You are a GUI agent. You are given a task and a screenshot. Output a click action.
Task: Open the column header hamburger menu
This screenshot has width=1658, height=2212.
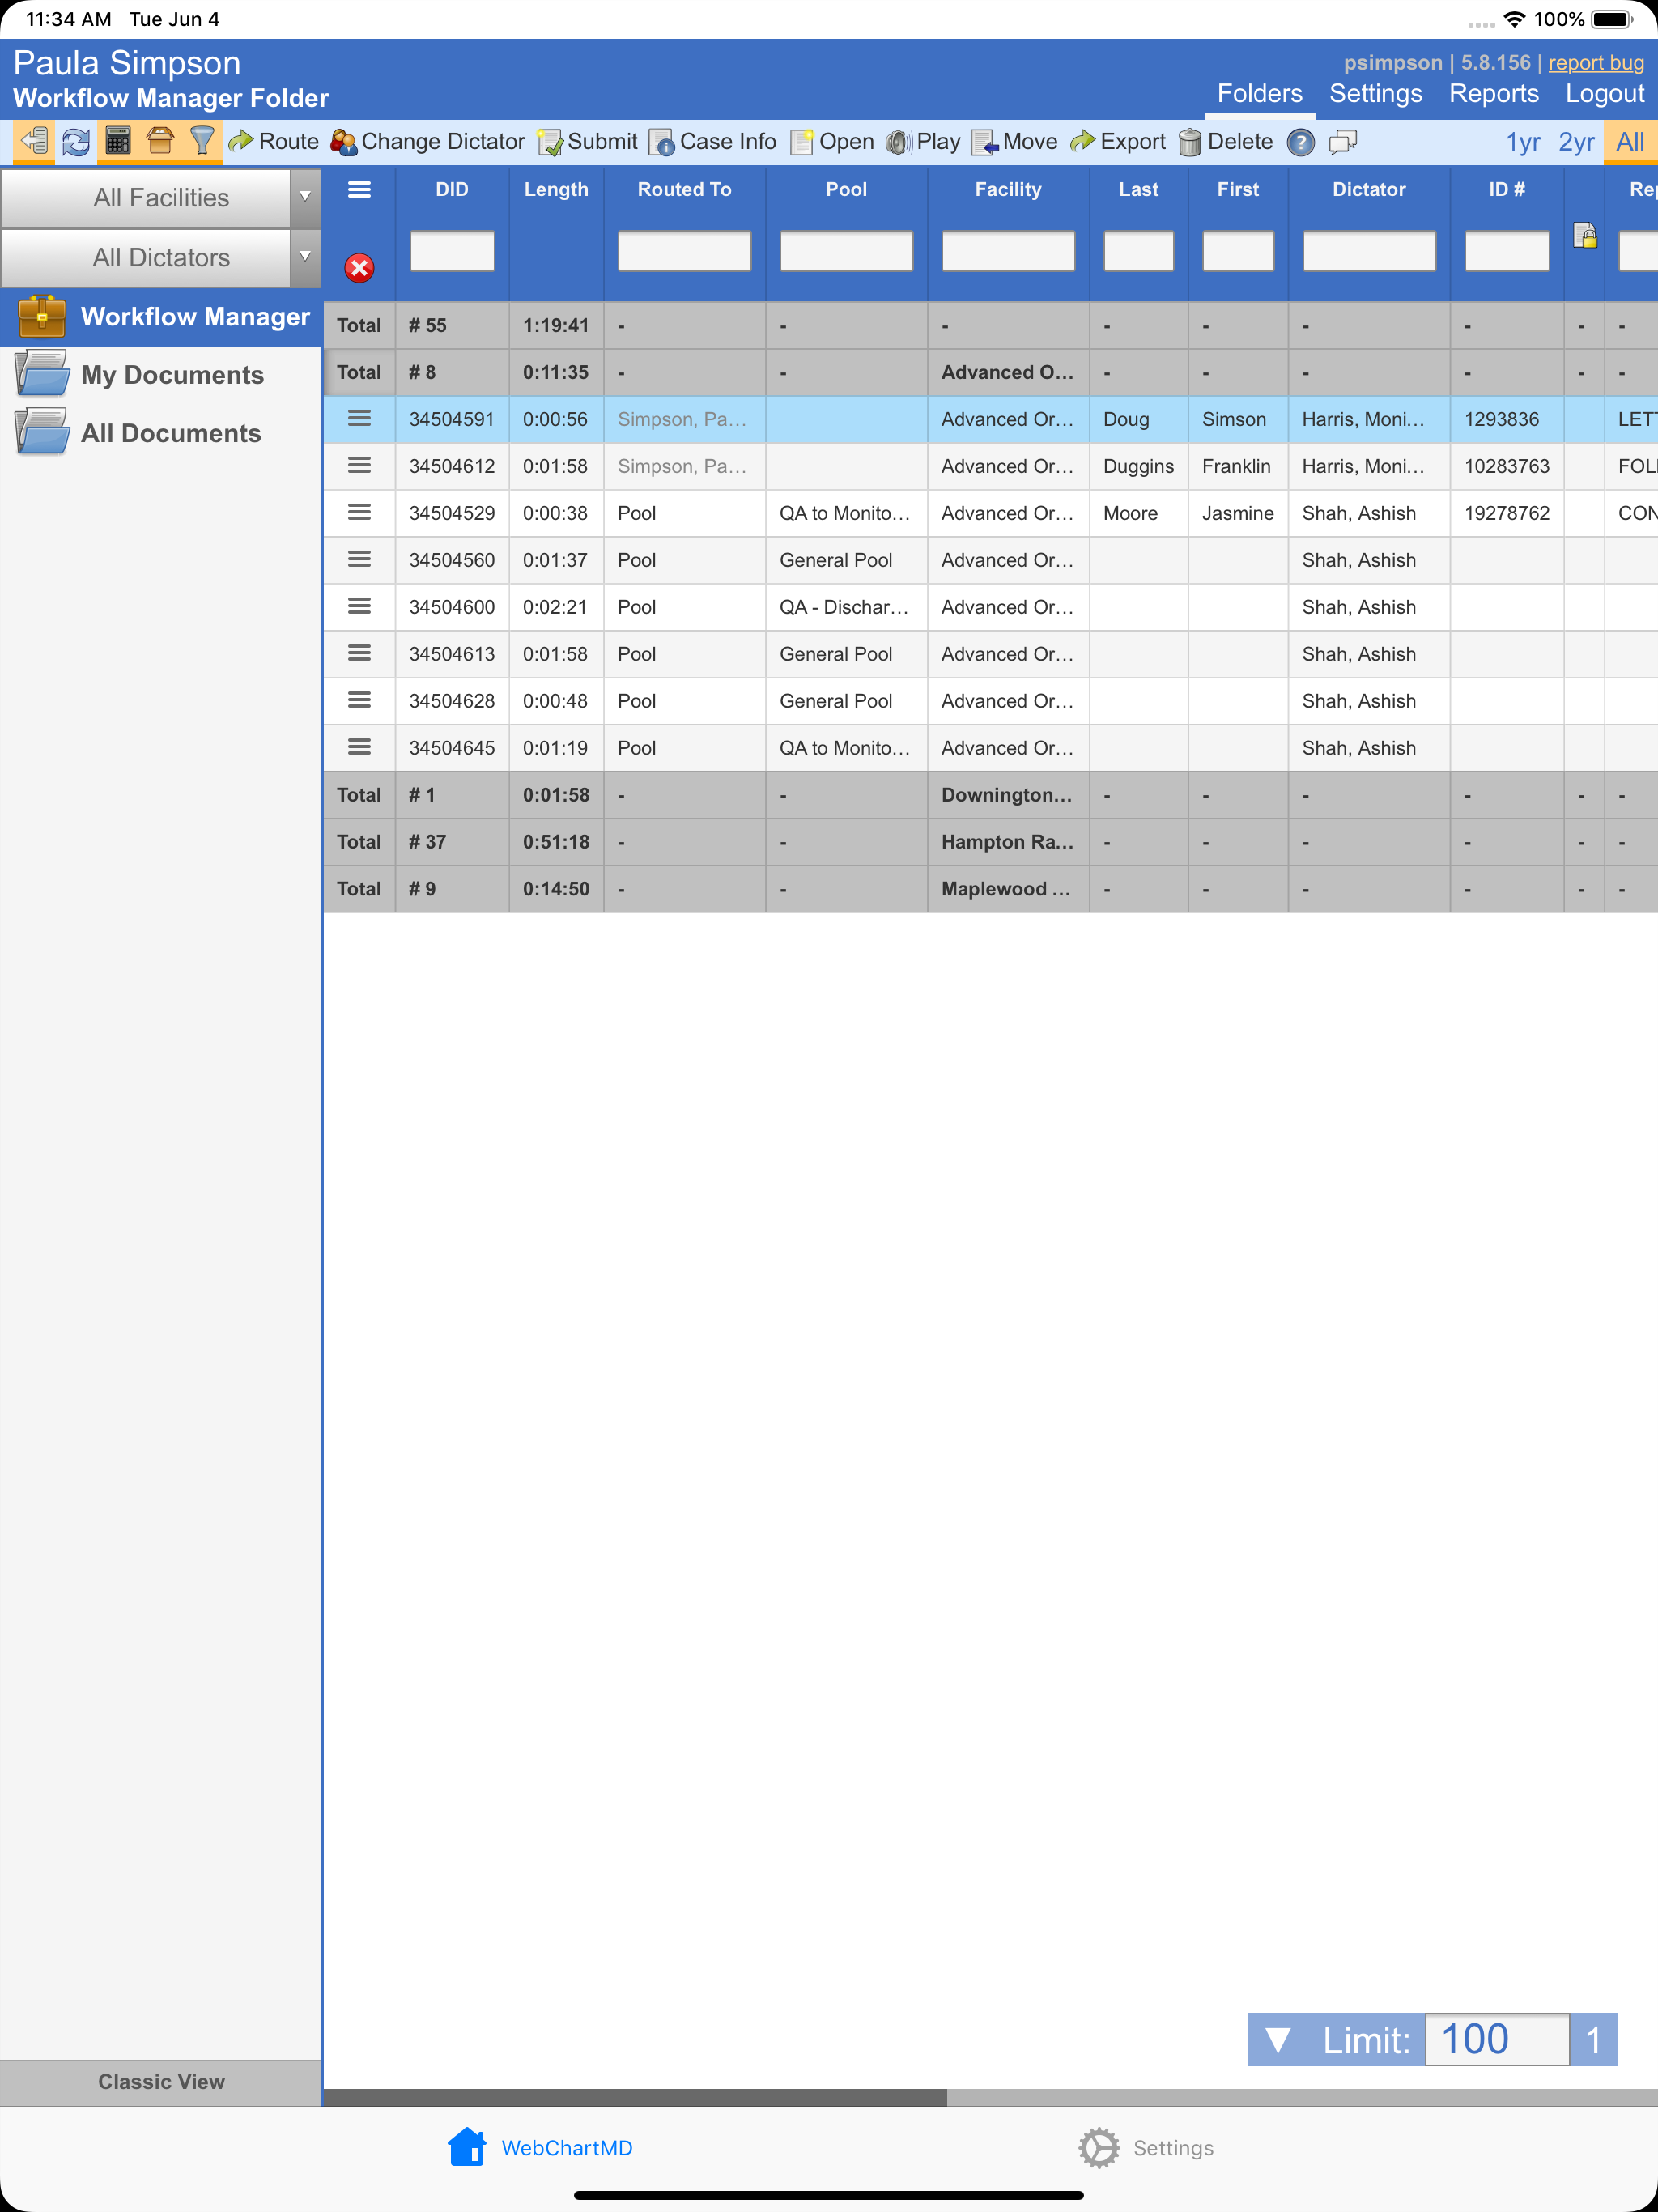click(359, 190)
